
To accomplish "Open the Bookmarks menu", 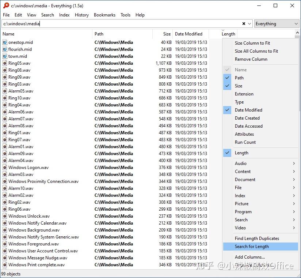I will click(x=104, y=15).
